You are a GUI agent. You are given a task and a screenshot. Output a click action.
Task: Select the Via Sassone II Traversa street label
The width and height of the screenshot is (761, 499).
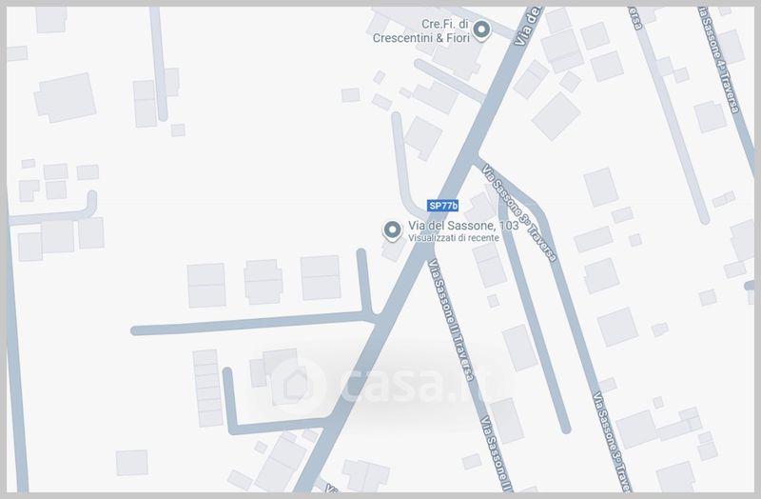pyautogui.click(x=452, y=320)
